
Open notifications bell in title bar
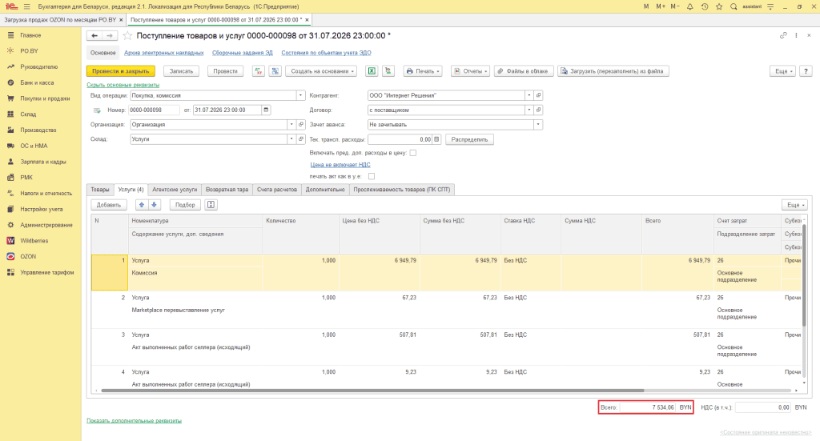point(689,6)
